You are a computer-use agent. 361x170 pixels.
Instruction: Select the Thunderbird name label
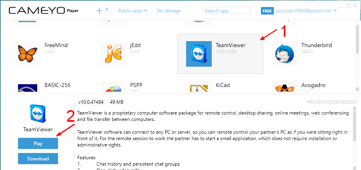[317, 45]
